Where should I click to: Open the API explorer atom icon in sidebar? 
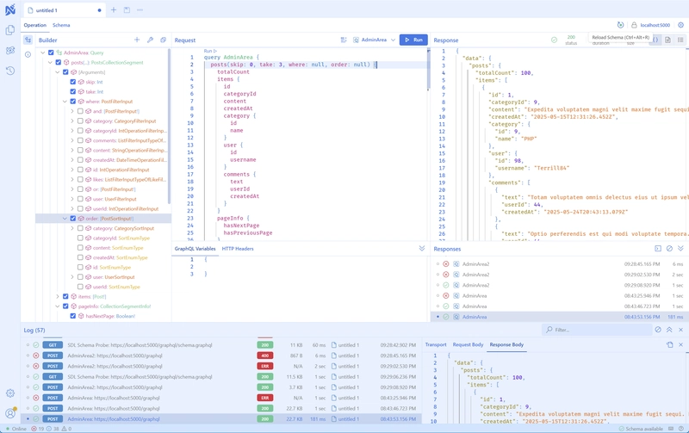pyautogui.click(x=10, y=51)
